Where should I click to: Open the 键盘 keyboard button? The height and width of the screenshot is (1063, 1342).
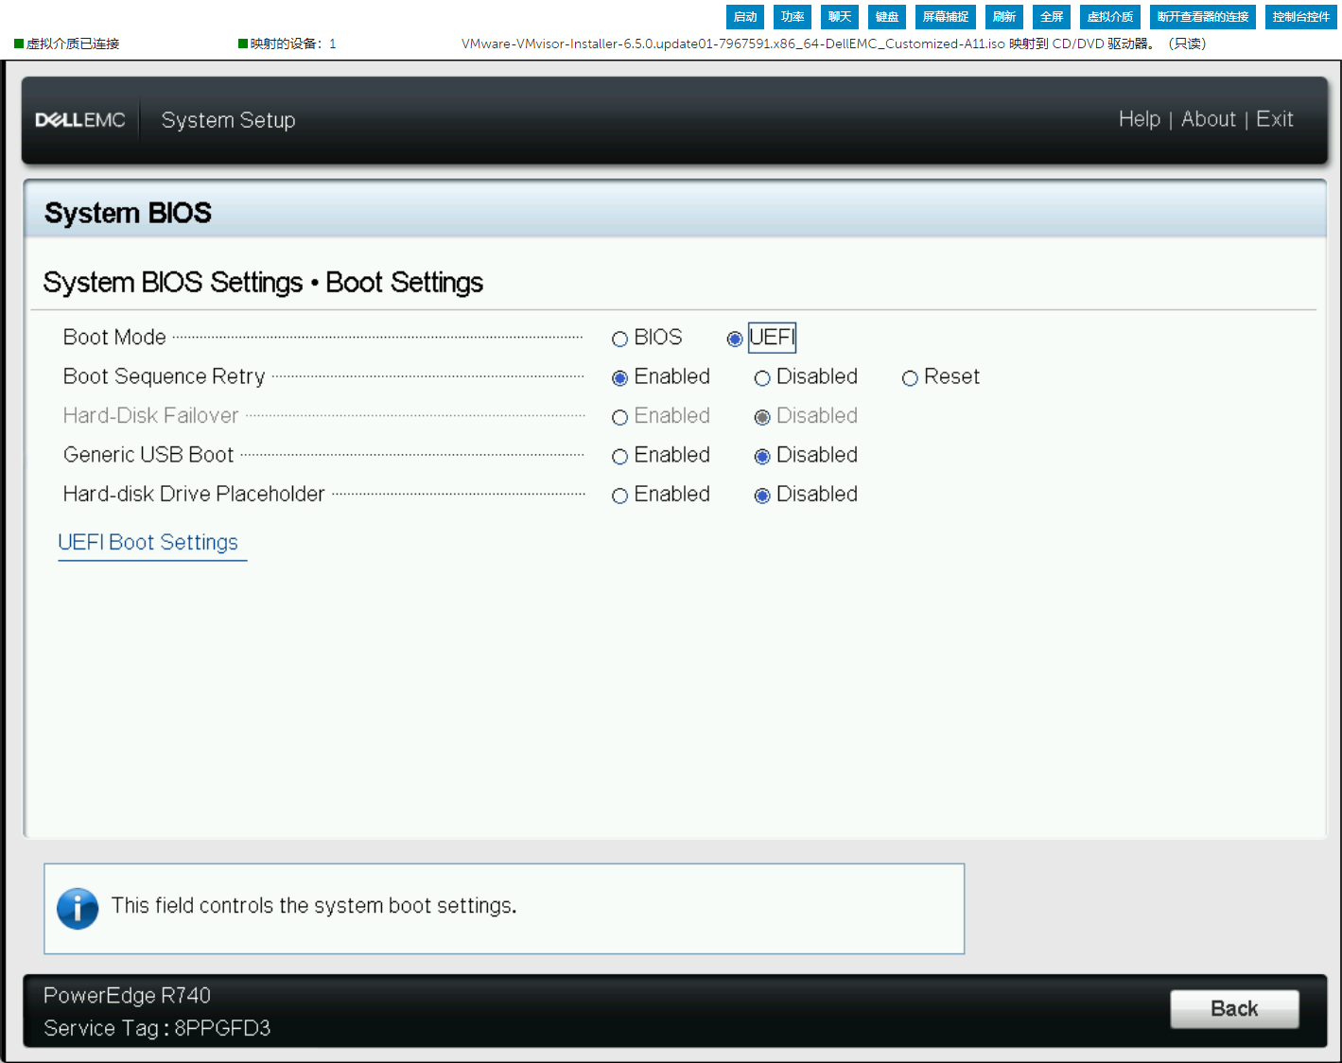(887, 17)
